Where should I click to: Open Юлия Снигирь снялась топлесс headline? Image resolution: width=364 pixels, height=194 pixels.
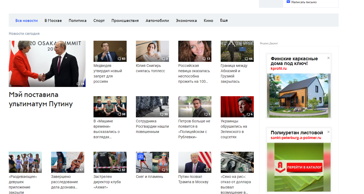tap(150, 68)
